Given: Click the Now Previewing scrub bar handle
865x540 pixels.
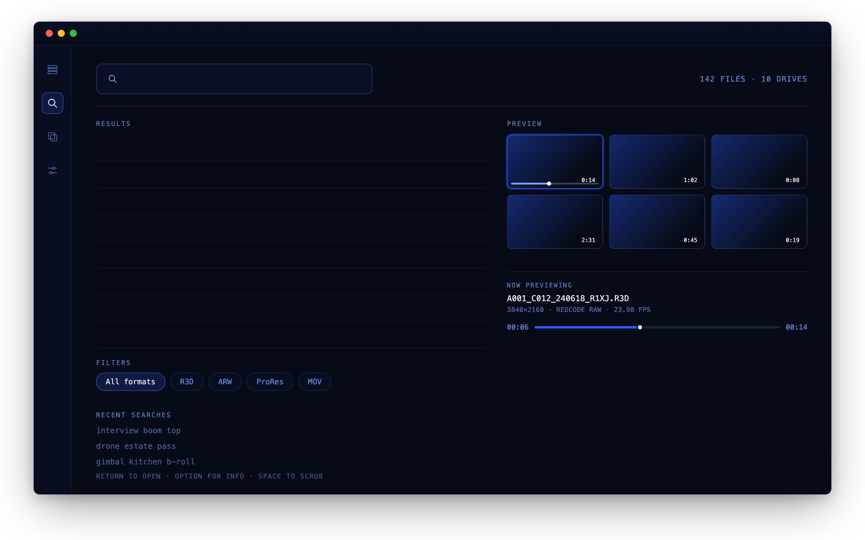Looking at the screenshot, I should coord(640,327).
